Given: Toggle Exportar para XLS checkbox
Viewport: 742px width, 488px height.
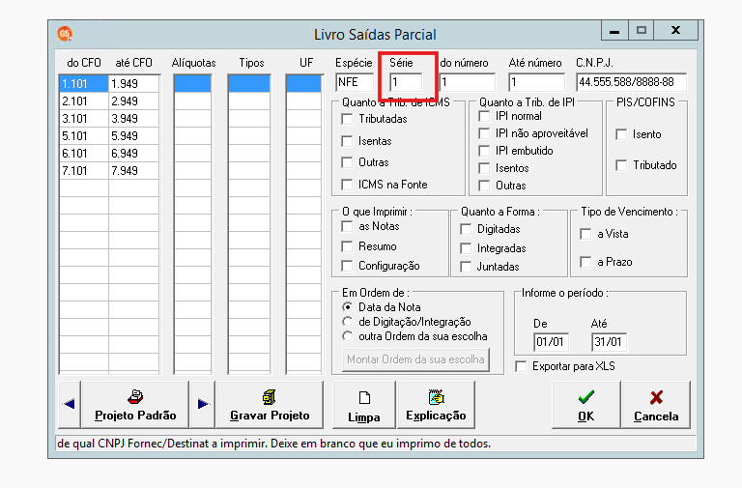Looking at the screenshot, I should 521,366.
